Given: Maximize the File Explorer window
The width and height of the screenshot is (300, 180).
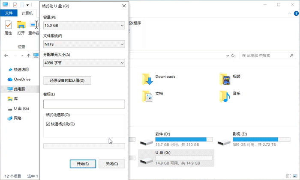Looking at the screenshot, I should point(279,5).
